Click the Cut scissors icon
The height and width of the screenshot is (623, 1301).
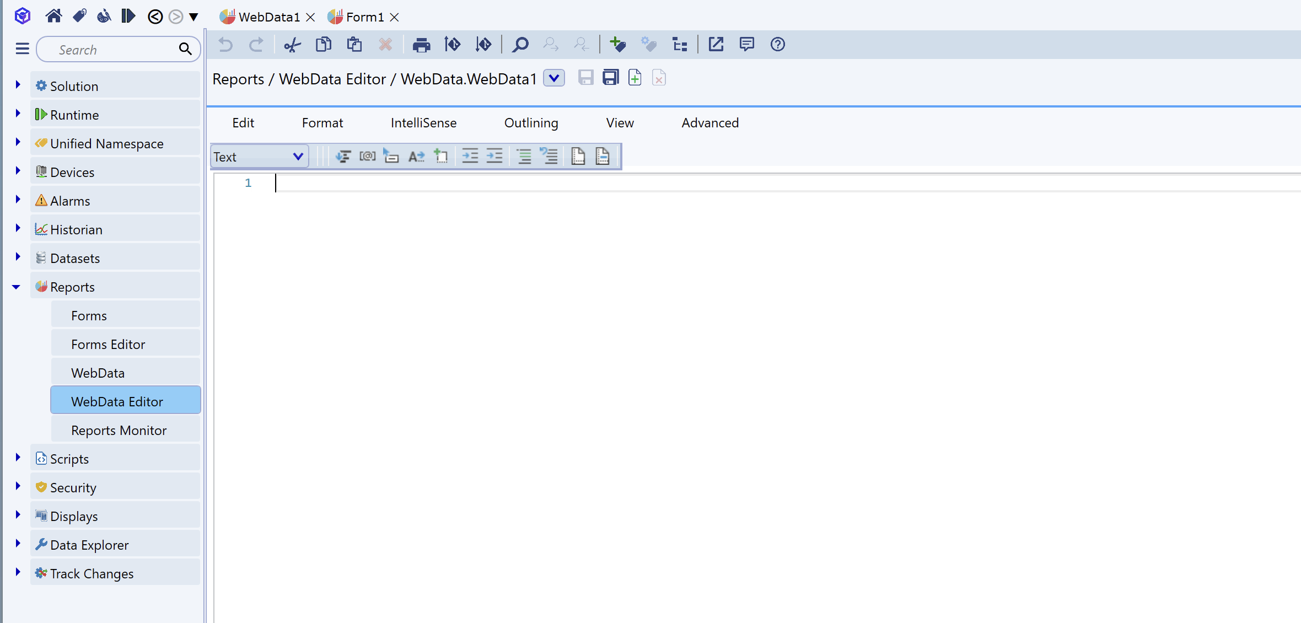tap(292, 45)
